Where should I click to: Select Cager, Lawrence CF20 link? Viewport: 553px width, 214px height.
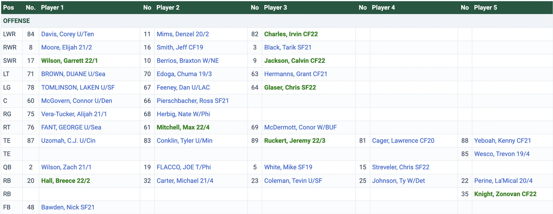coord(403,141)
